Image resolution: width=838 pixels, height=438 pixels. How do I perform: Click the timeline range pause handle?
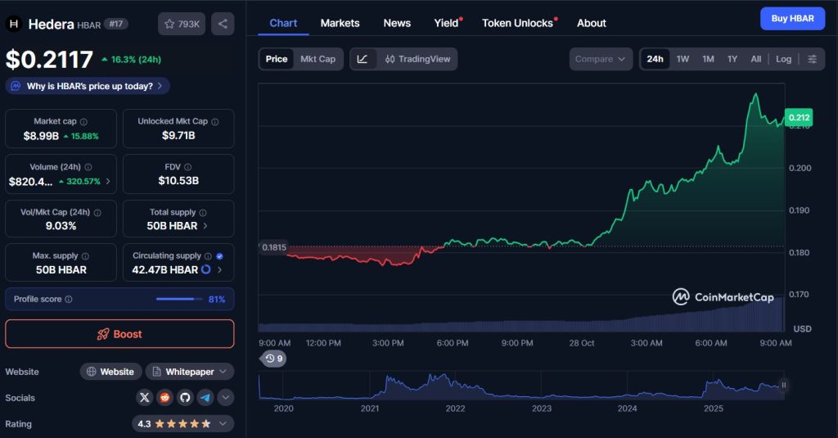tap(783, 385)
